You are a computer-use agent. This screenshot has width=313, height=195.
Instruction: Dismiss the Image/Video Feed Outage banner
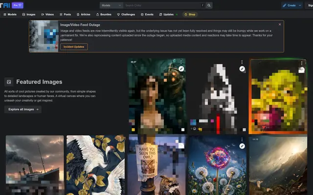tap(280, 24)
